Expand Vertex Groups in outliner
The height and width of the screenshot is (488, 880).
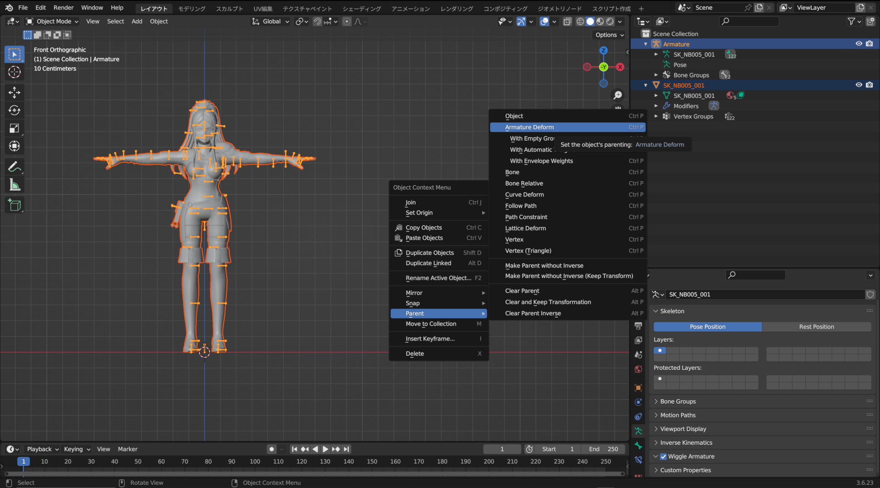pyautogui.click(x=656, y=116)
